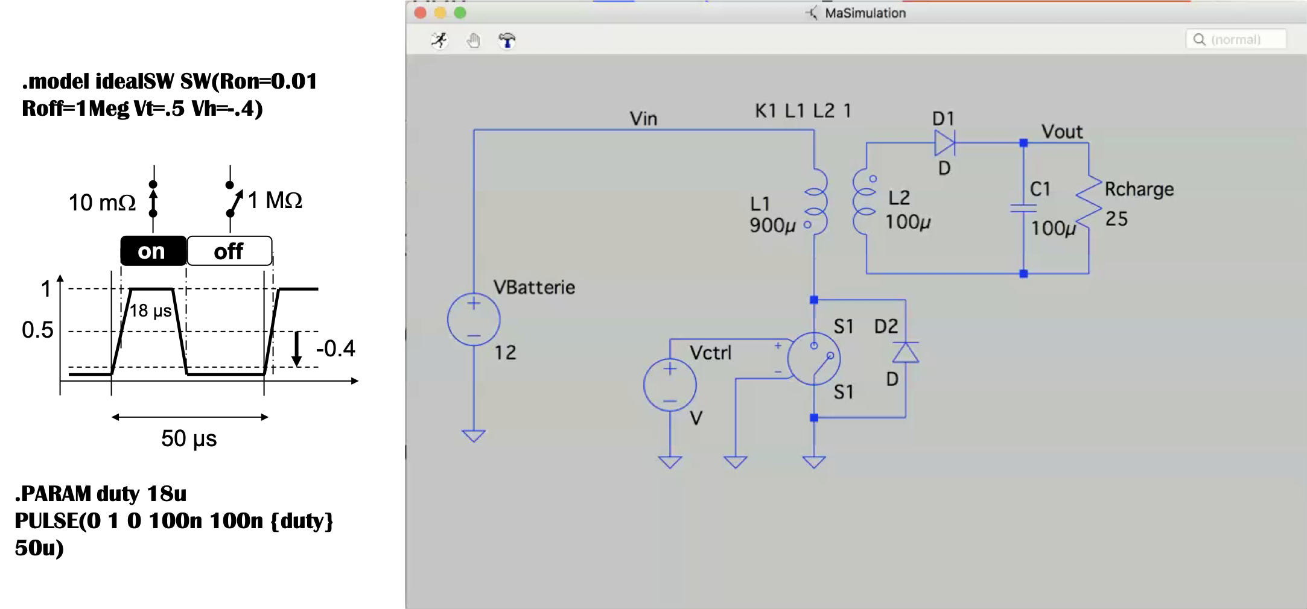
Task: Click the 10 mΩ label
Action: [x=102, y=203]
